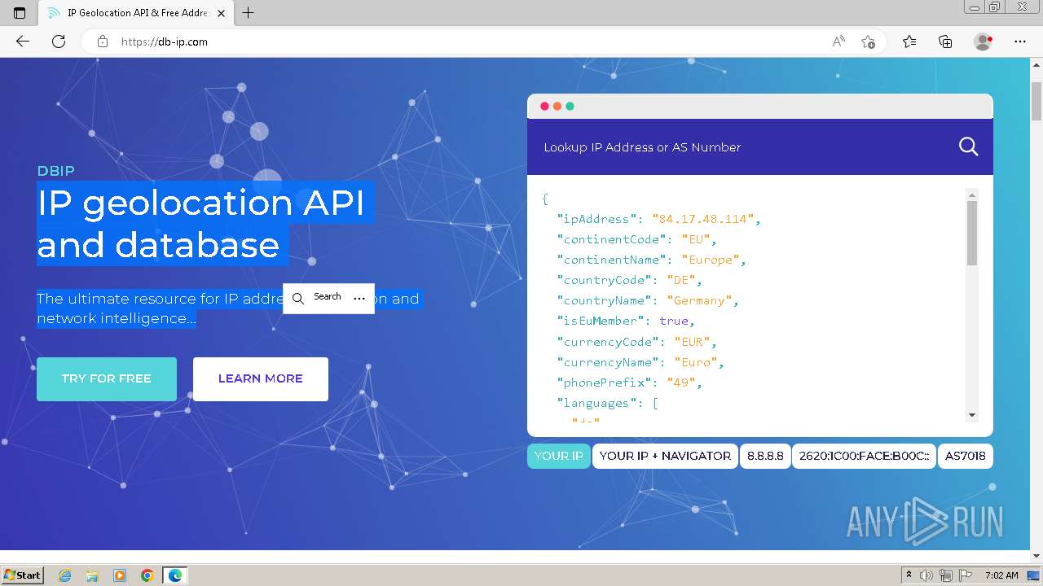Viewport: 1043px width, 586px height.
Task: Click LEARN MORE button
Action: tap(261, 378)
